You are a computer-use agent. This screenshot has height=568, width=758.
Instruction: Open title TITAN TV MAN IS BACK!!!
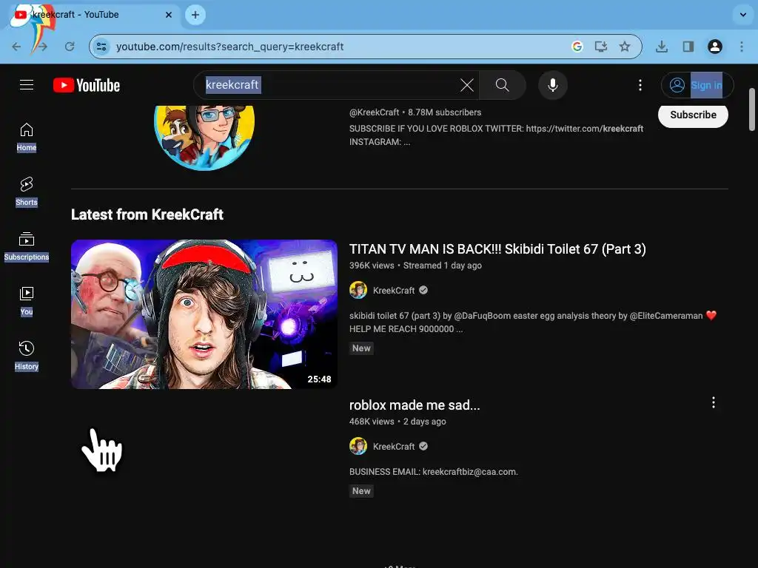[497, 249]
